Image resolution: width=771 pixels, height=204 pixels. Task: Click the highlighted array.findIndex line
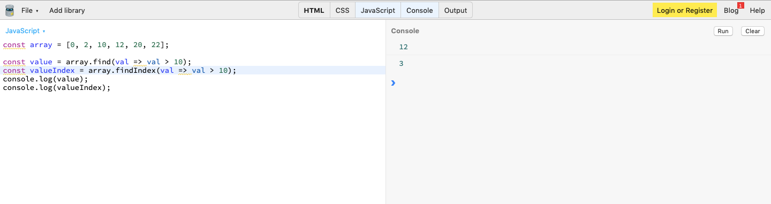tap(193, 71)
